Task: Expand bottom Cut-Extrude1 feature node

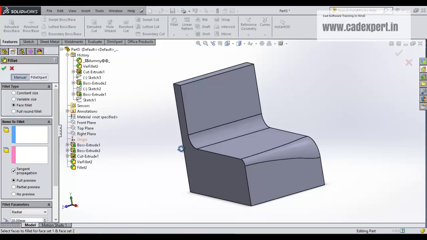Action: (x=68, y=156)
